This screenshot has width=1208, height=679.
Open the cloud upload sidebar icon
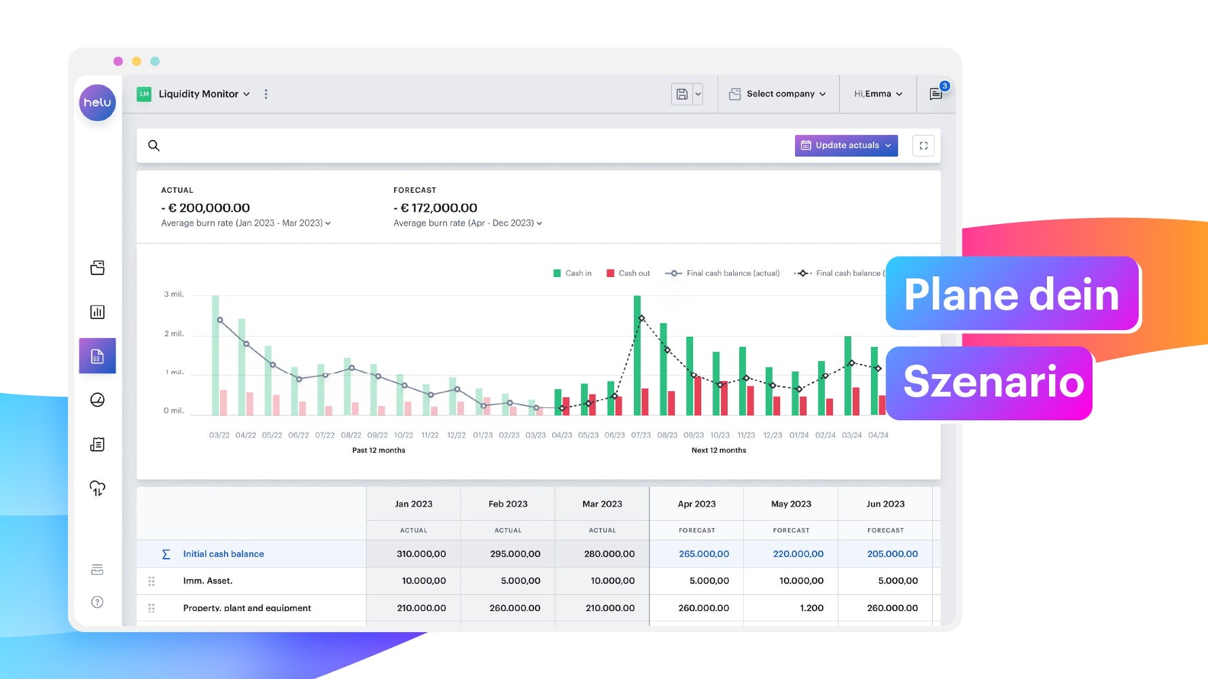pos(97,488)
